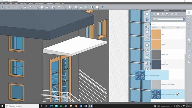Viewport: 192px width, 108px height.
Task: Select the Default Wall name text
Action: click(x=165, y=54)
